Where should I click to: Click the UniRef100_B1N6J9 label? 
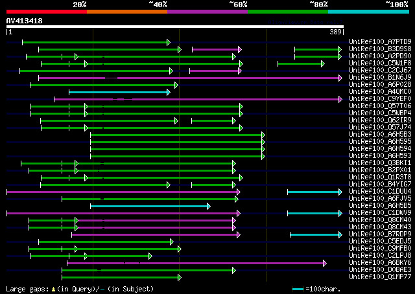(x=380, y=77)
